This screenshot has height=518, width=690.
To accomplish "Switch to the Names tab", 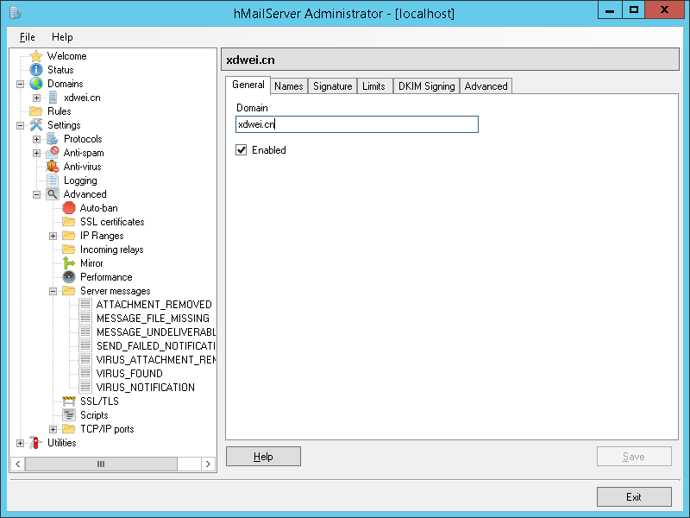I will point(289,85).
